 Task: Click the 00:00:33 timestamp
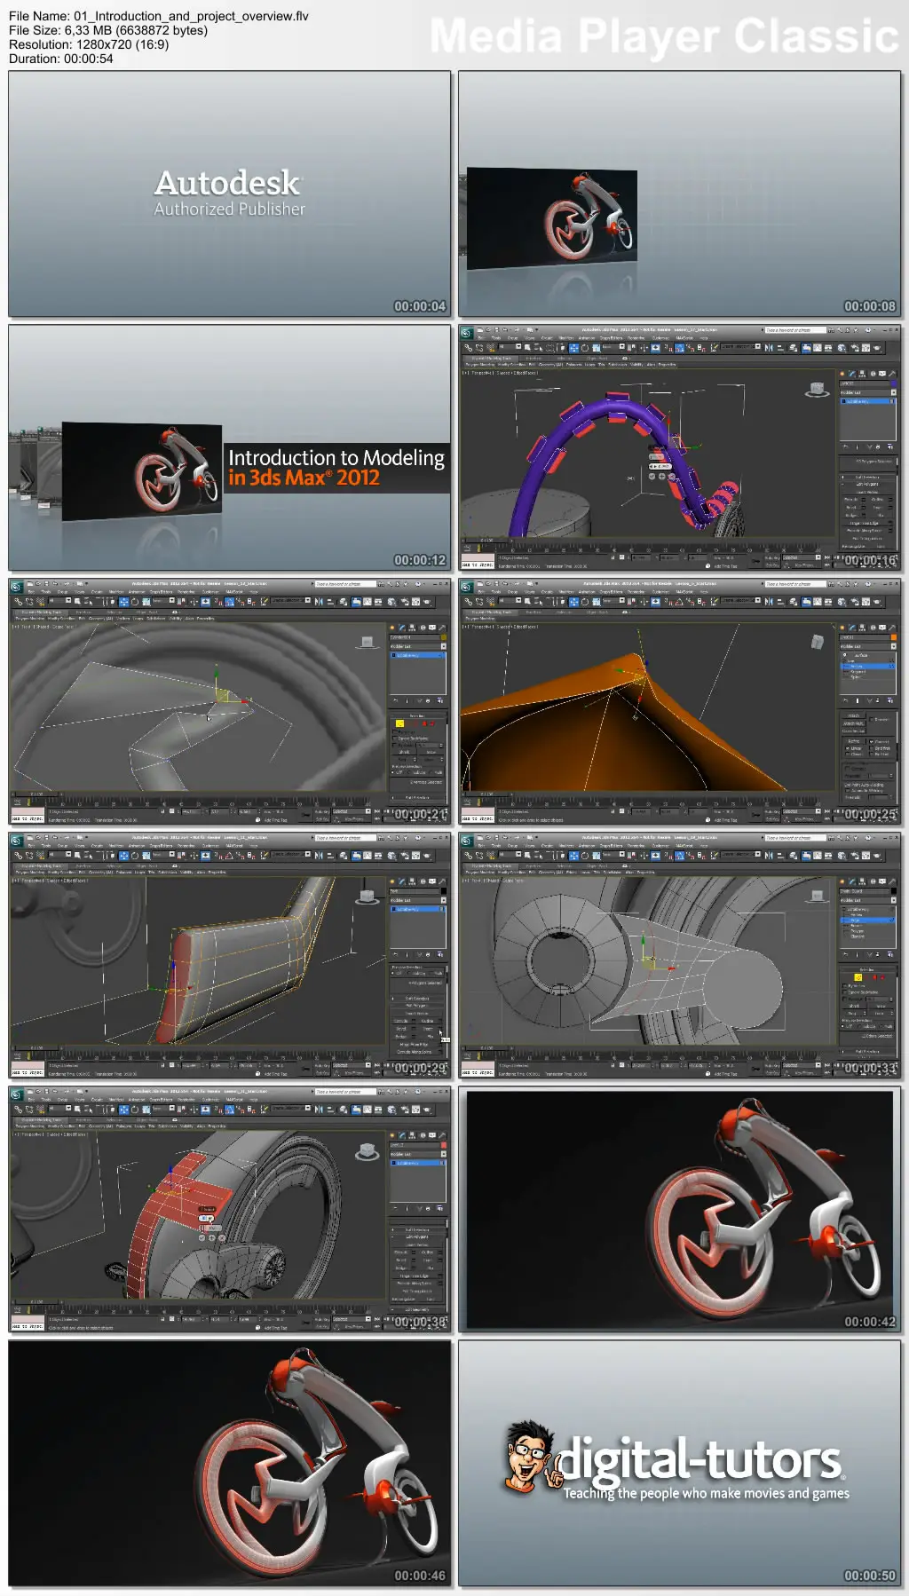(870, 1068)
